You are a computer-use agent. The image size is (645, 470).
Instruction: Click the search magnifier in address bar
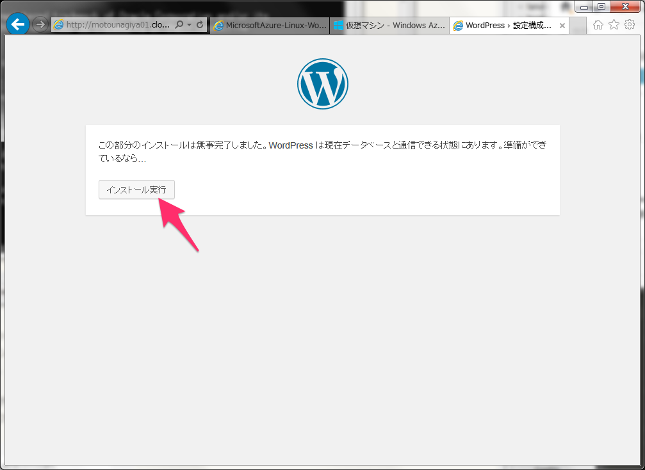click(x=179, y=25)
